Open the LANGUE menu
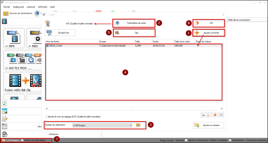The height and width of the screenshot is (143, 268). (31, 7)
